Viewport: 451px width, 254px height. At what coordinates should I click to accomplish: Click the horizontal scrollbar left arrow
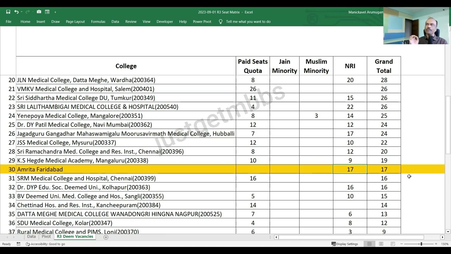point(276,237)
